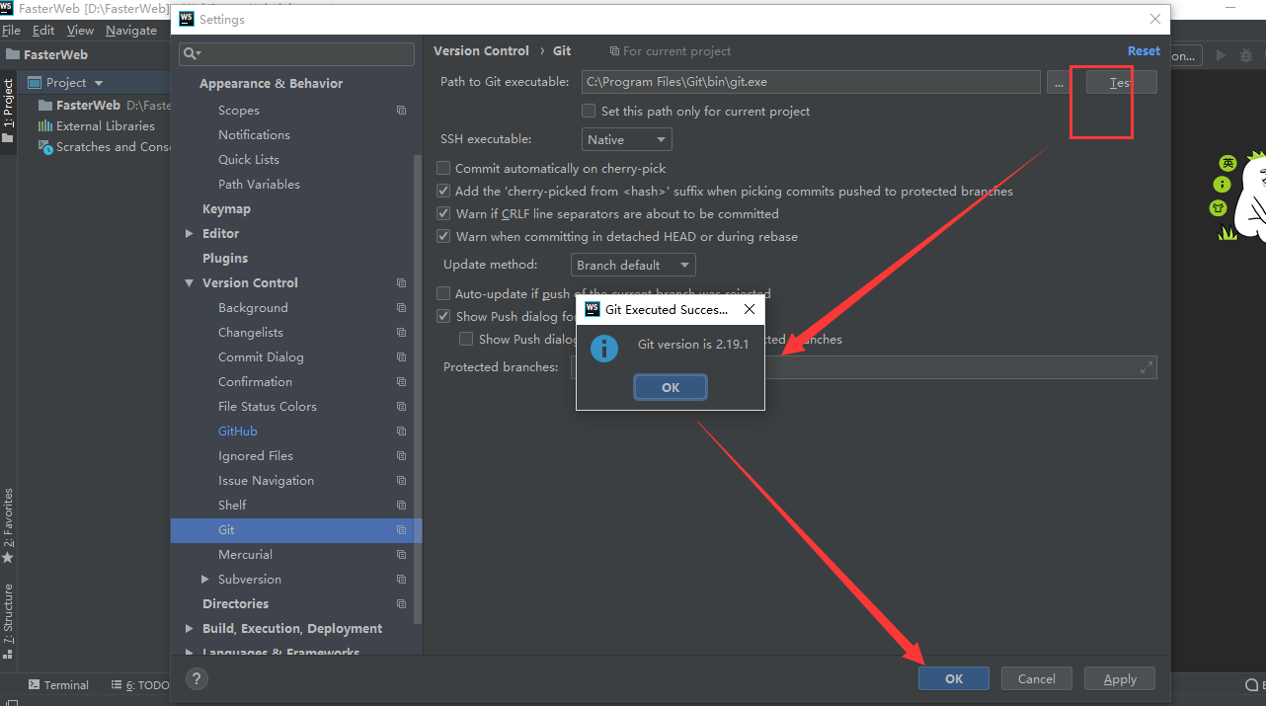Open the Edit menu
The image size is (1266, 706).
43,31
